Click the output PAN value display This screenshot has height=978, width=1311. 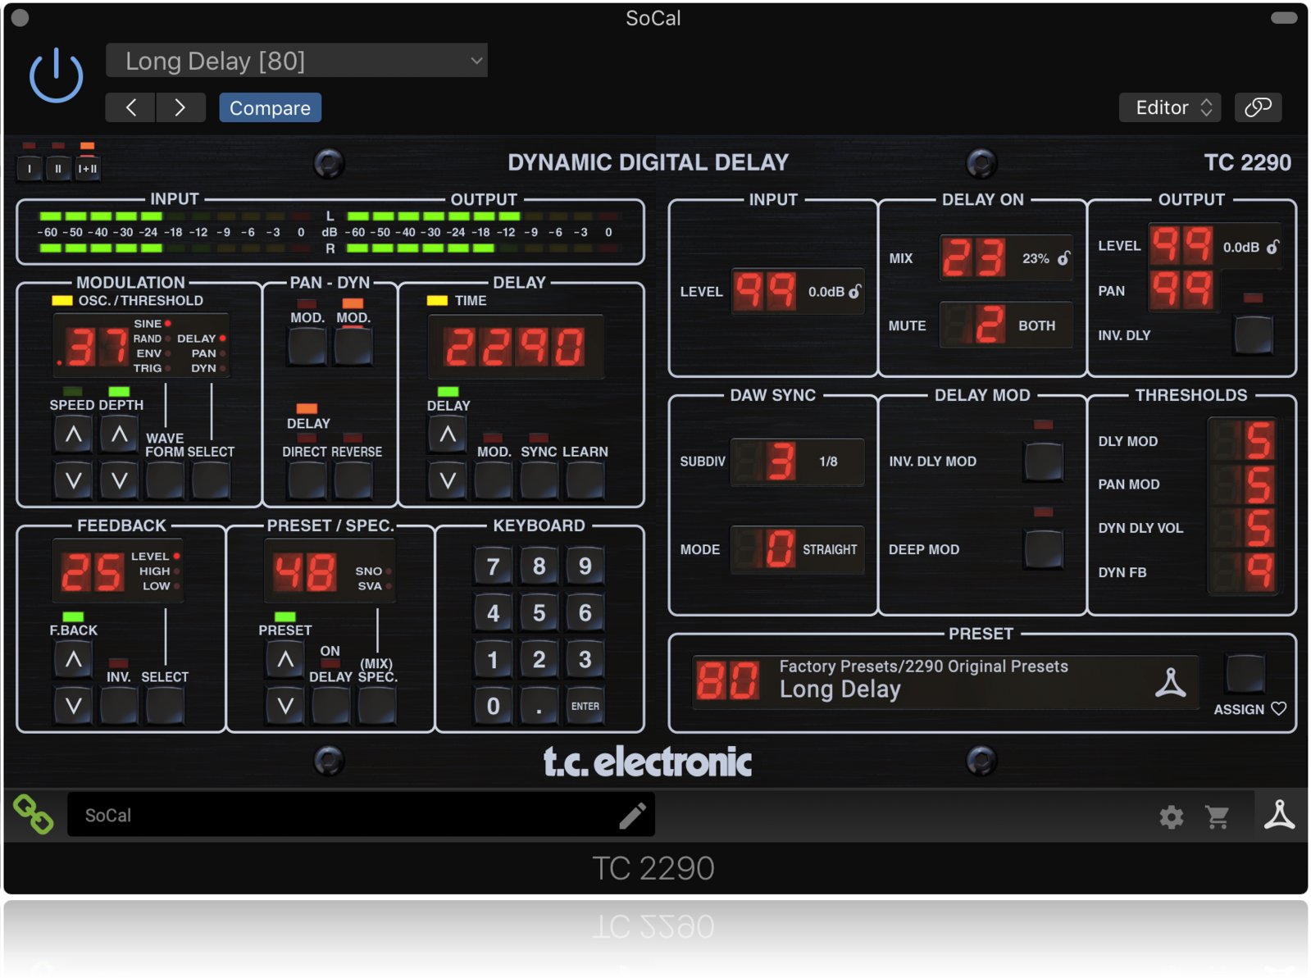pos(1181,291)
